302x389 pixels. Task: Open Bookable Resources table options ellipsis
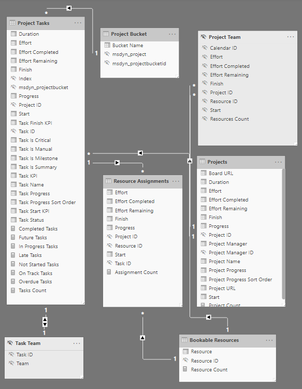pyautogui.click(x=269, y=340)
